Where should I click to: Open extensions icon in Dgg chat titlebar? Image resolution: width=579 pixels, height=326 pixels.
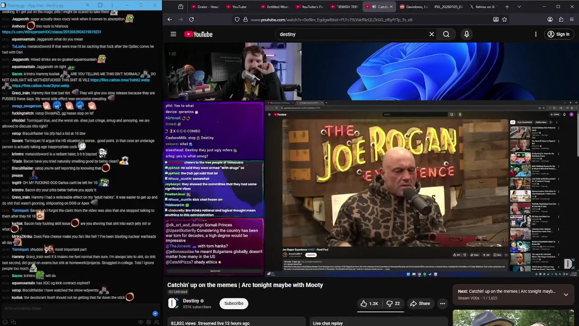(100, 5)
